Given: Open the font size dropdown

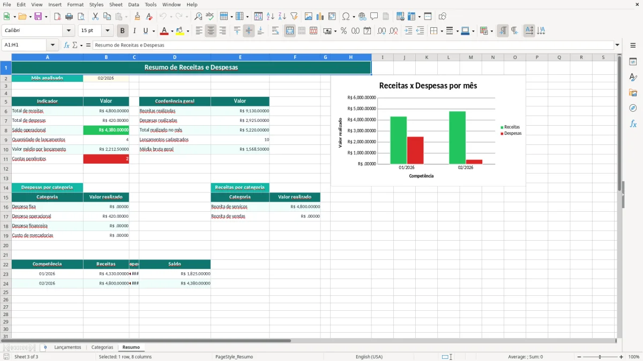Looking at the screenshot, I should pyautogui.click(x=108, y=31).
